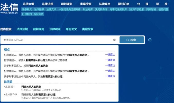Image resolution: width=174 pixels, height=103 pixels.
Task: Click 一键直达 for the first suggestion
Action: pos(110,55)
